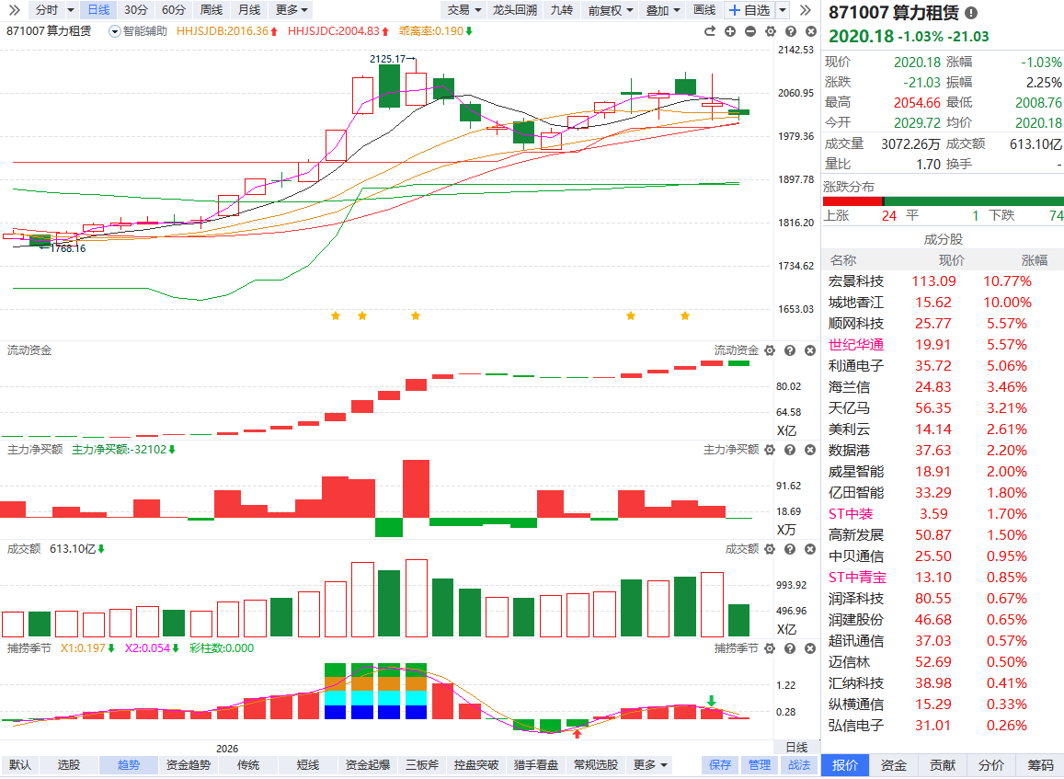Close the 成交额 indicator panel
The width and height of the screenshot is (1064, 779).
[x=810, y=549]
